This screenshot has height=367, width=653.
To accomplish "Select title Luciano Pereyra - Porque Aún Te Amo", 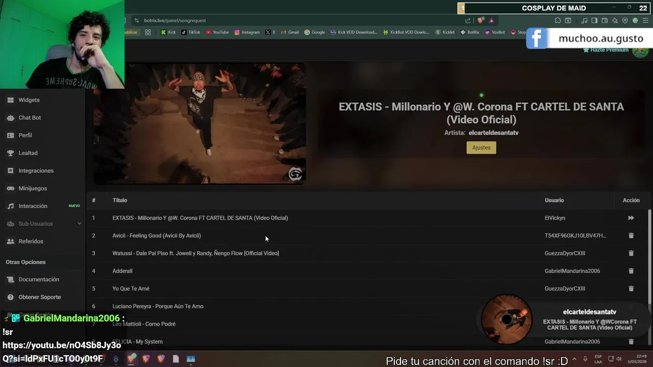I will pos(158,306).
